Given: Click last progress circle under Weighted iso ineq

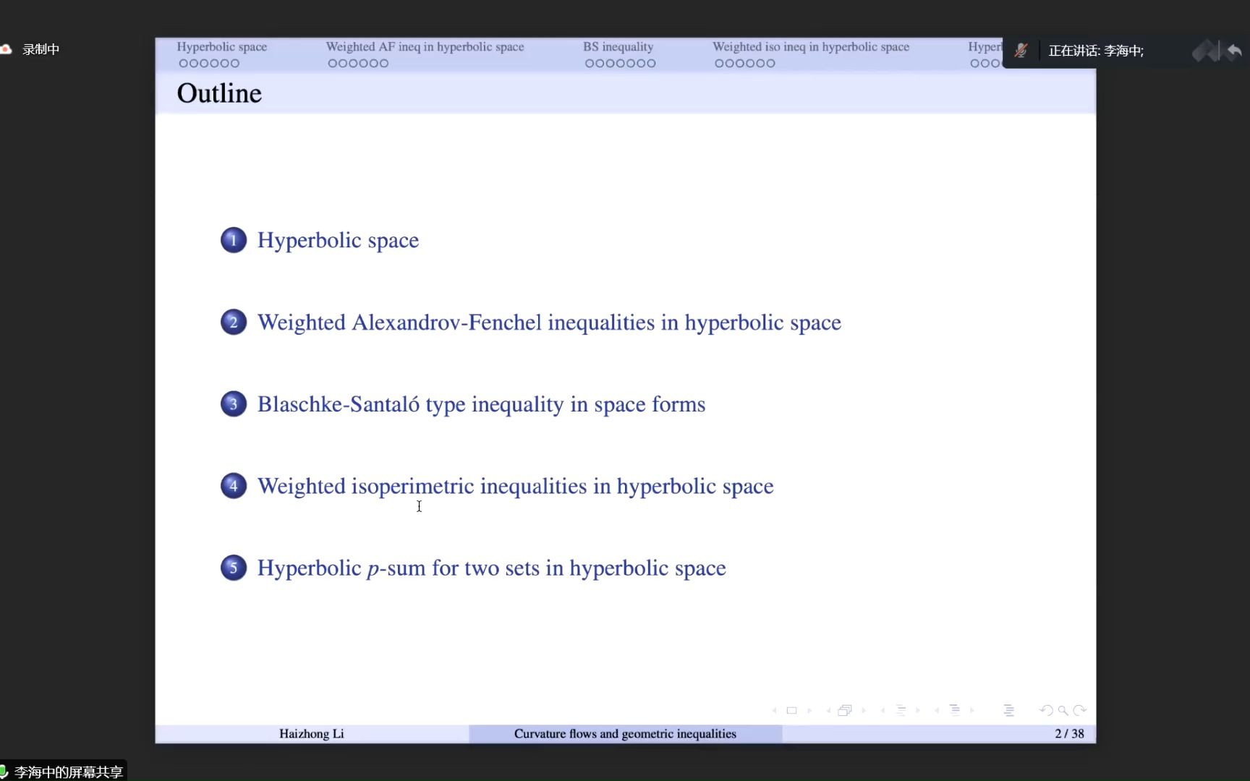Looking at the screenshot, I should tap(770, 64).
